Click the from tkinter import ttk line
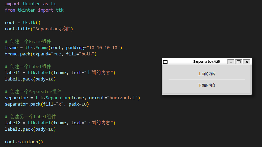Viewport: 262px width, 147px height. 34,10
